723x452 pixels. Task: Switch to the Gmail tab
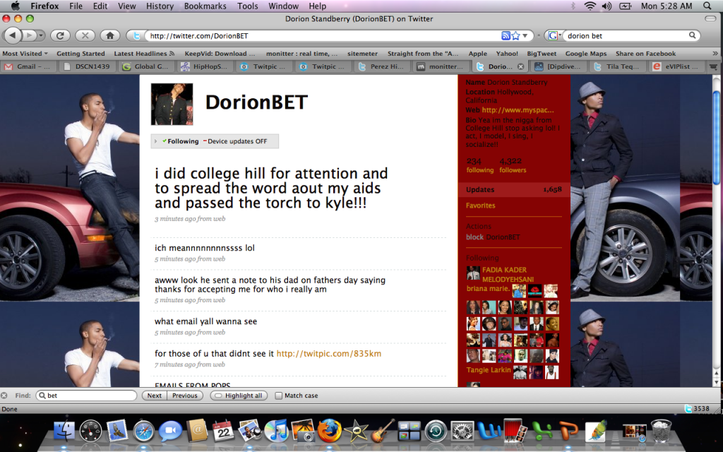[x=28, y=66]
